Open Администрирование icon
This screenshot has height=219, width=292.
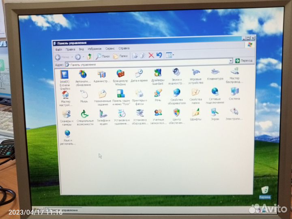[101, 76]
